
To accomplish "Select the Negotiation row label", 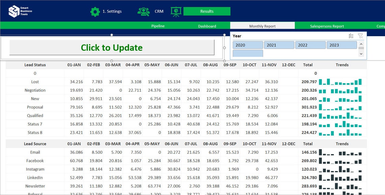I will coord(35,90).
